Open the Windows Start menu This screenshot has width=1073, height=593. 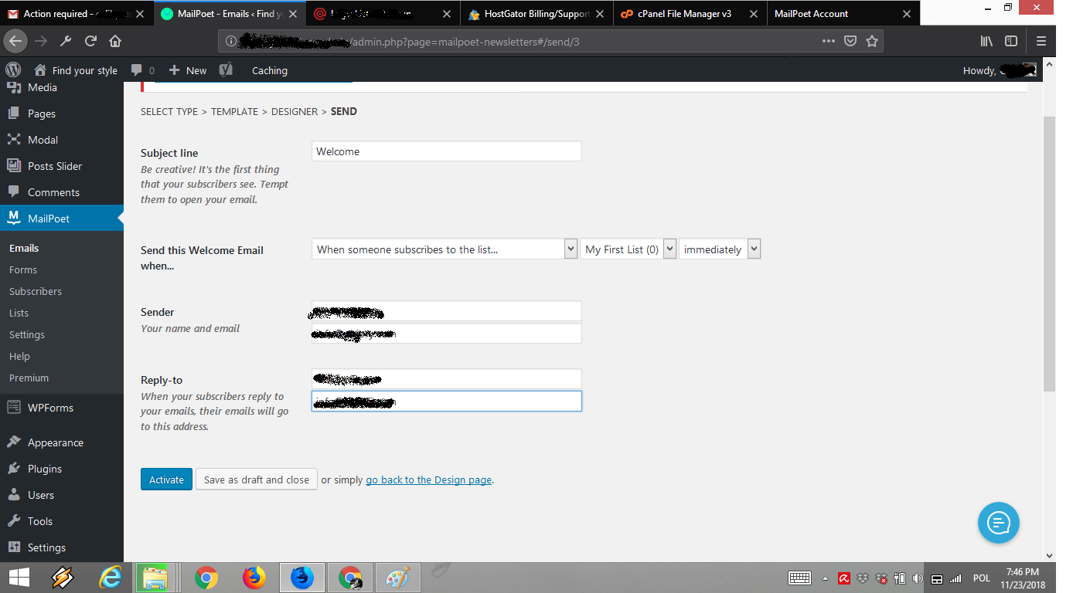(19, 578)
